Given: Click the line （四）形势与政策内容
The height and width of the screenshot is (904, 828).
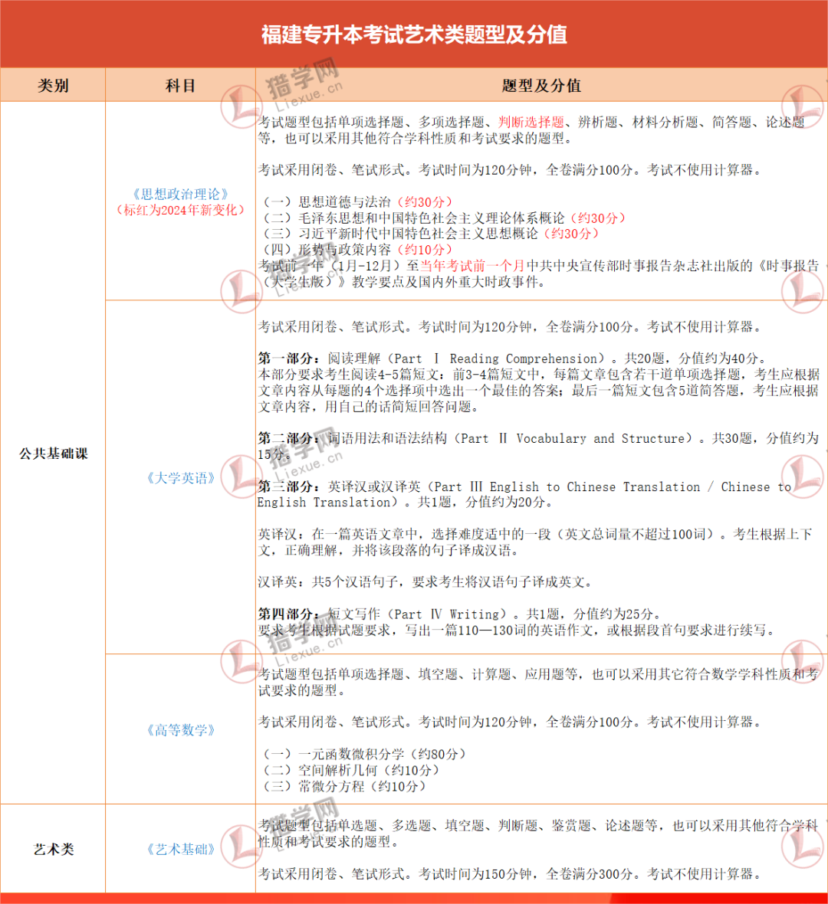Looking at the screenshot, I should coord(358,250).
